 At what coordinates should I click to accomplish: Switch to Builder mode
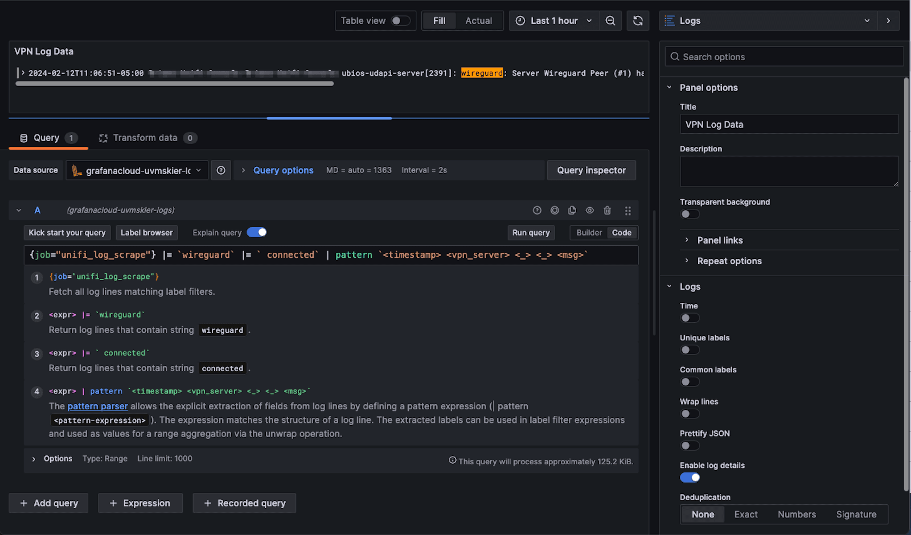[589, 233]
